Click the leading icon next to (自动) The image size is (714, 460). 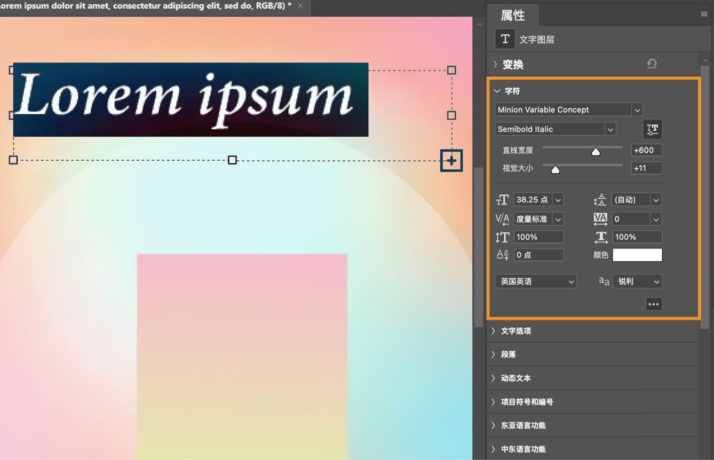pos(600,199)
